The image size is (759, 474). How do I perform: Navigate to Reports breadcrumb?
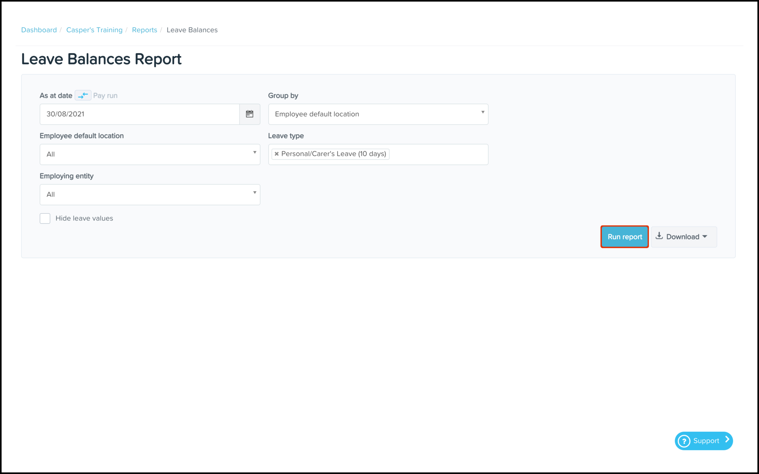tap(144, 30)
